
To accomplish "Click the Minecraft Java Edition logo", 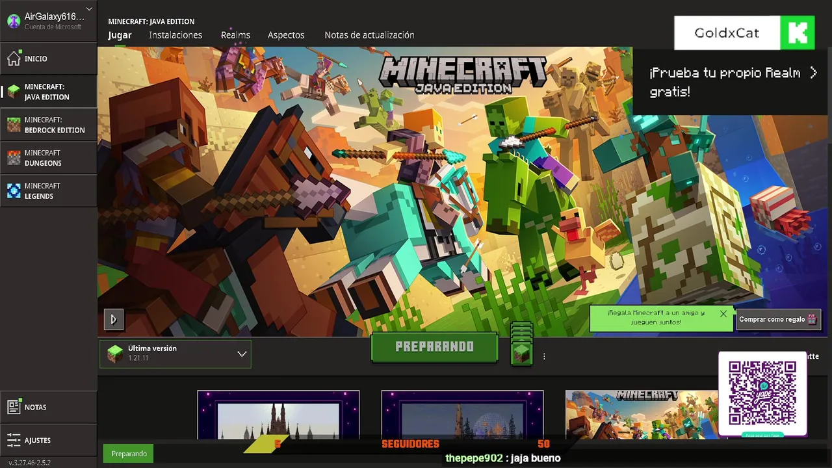I will click(463, 74).
